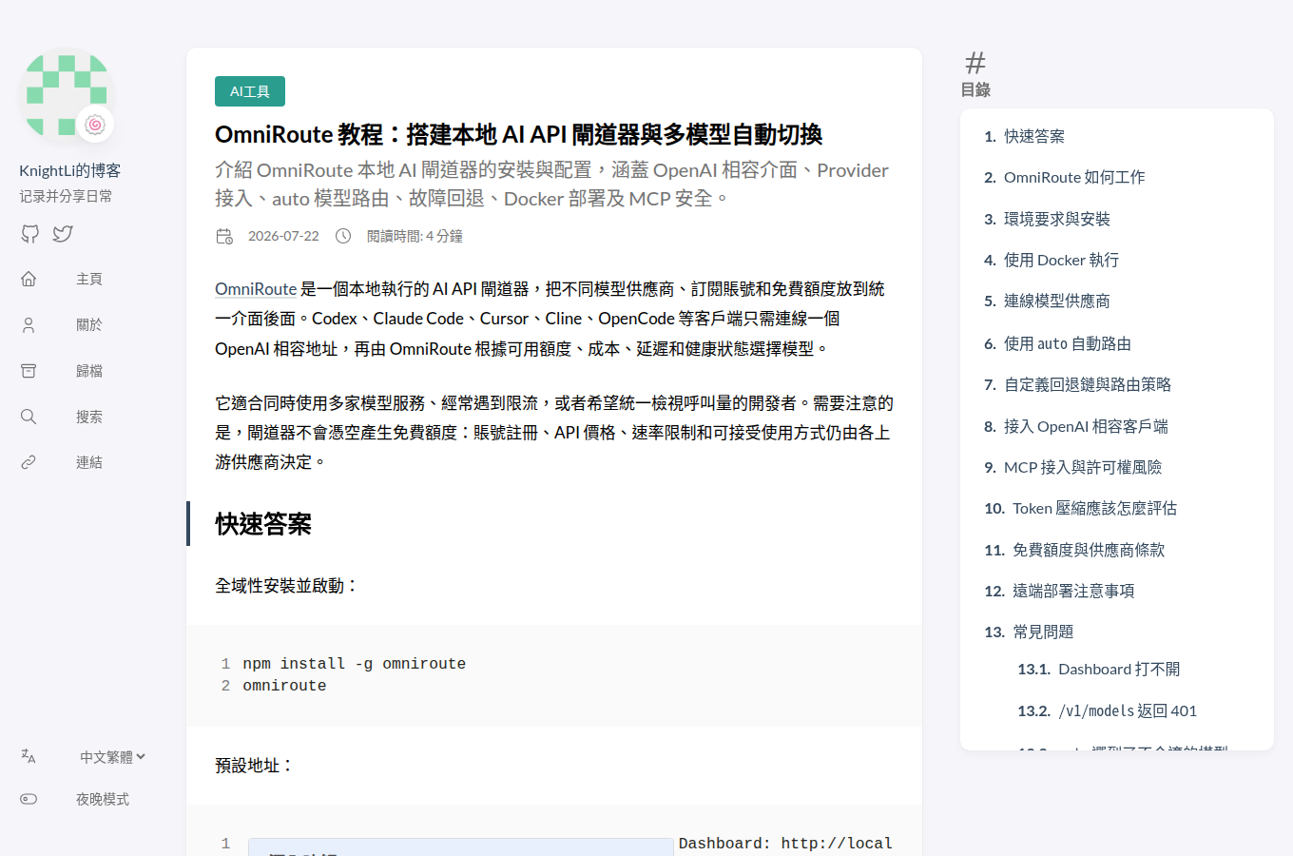
Task: Open the 搜索 menu item
Action: [x=89, y=417]
